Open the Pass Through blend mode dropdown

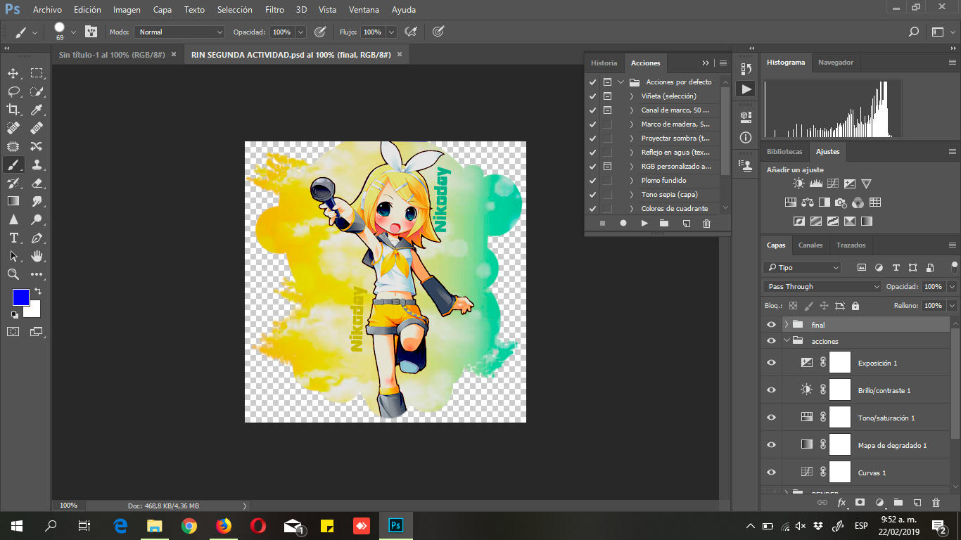pyautogui.click(x=822, y=287)
